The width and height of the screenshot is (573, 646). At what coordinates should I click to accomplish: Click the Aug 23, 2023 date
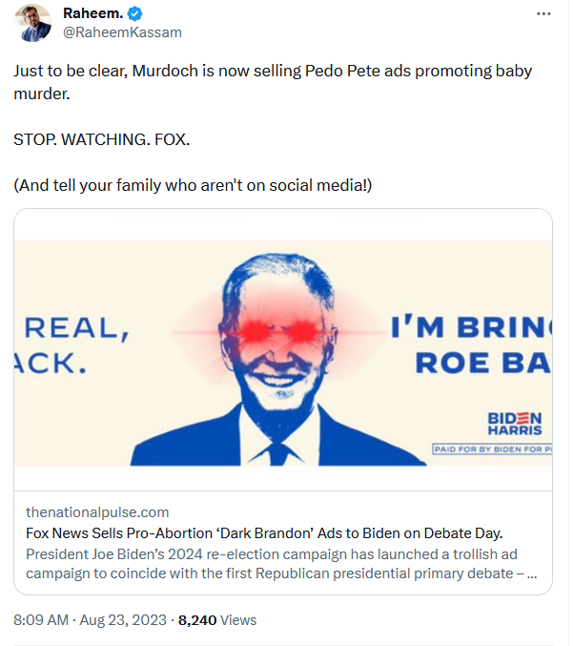click(x=122, y=620)
